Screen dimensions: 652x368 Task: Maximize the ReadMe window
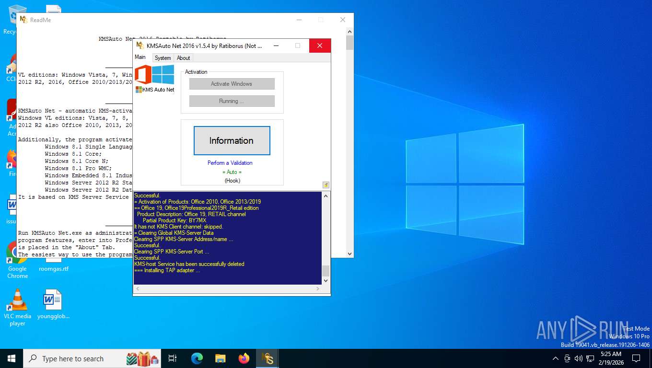click(321, 20)
